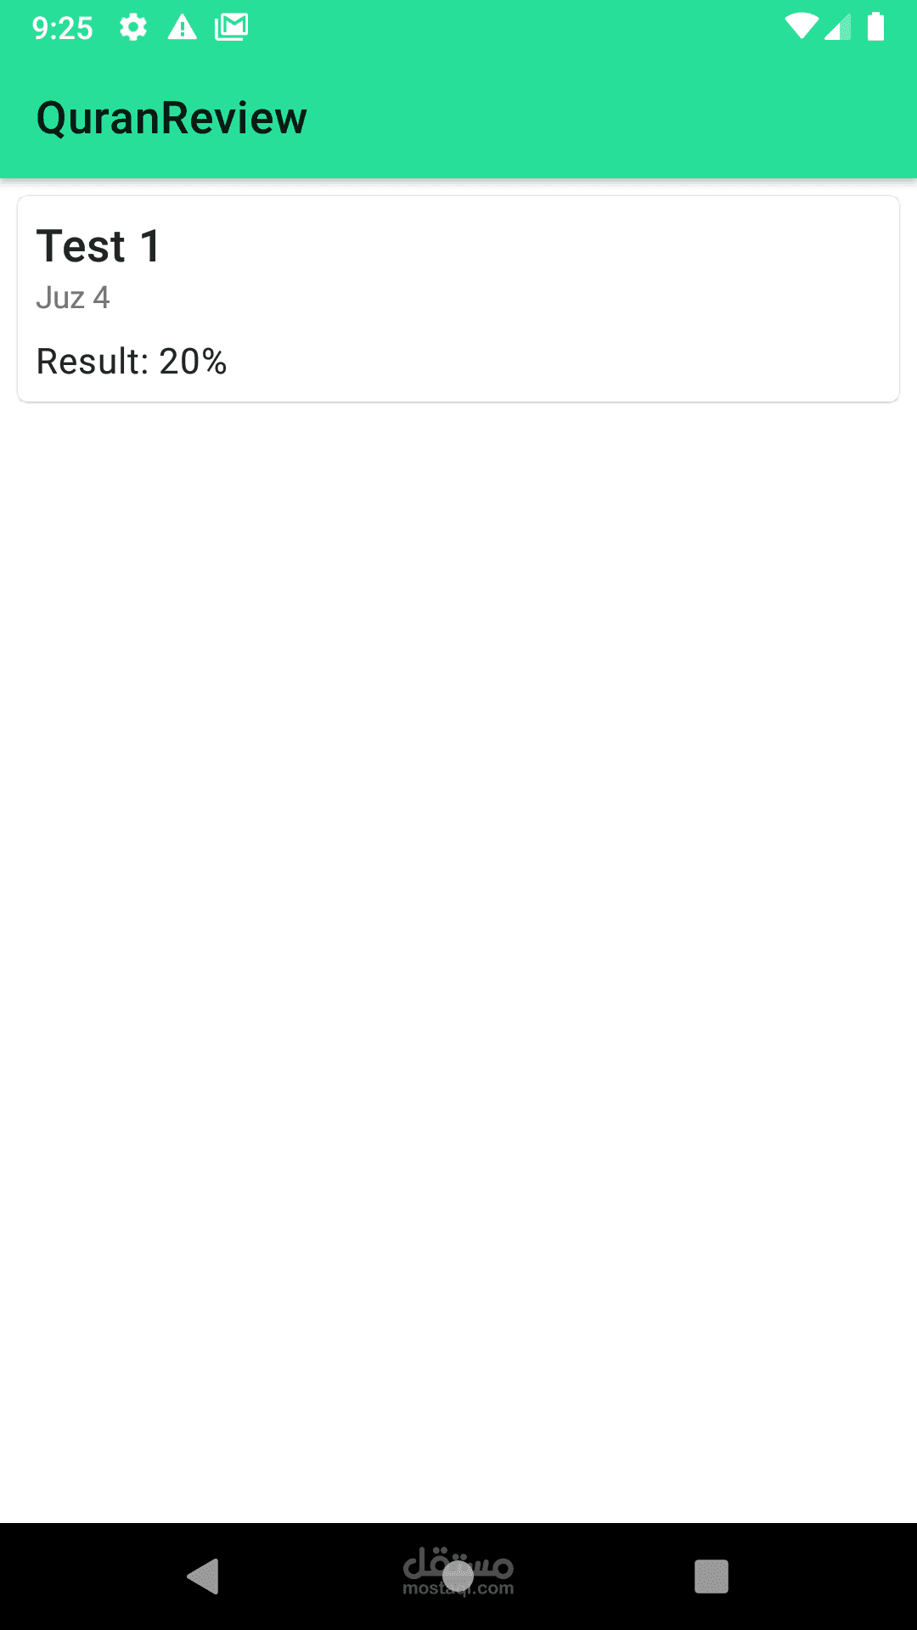
Task: Tap the Test 1 heading text
Action: pos(98,247)
